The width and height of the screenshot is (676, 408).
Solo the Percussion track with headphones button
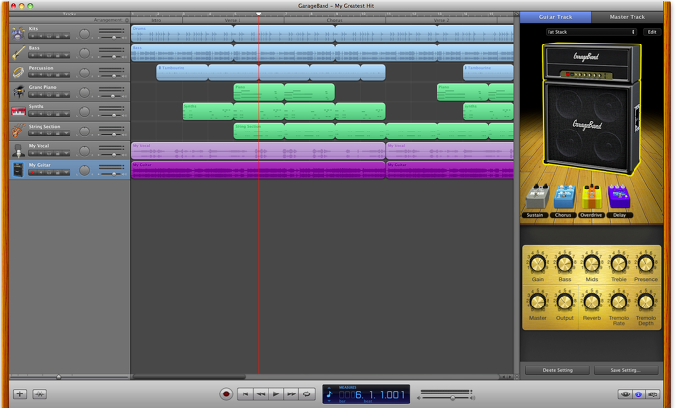pyautogui.click(x=49, y=74)
